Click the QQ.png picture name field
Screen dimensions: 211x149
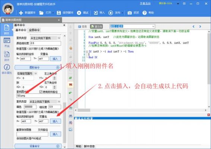tap(38, 96)
